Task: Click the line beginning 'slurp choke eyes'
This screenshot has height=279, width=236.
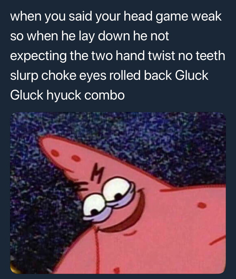Action: [x=109, y=75]
